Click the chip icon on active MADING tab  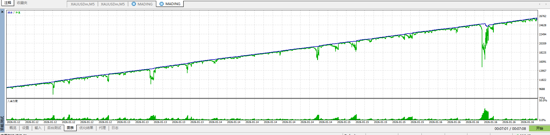pos(161,4)
